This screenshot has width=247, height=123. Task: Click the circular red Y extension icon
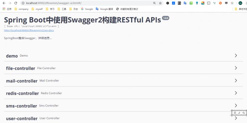coord(232,3)
